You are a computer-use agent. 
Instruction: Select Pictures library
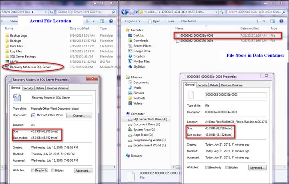point(138,93)
